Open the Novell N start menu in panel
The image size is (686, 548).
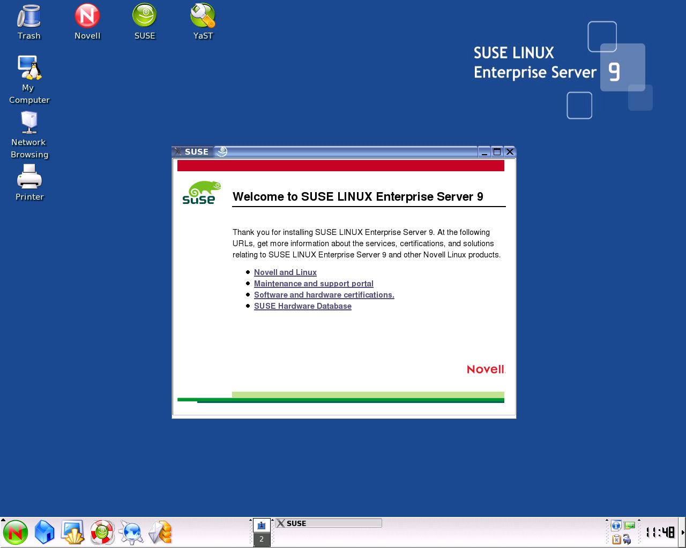tap(16, 532)
